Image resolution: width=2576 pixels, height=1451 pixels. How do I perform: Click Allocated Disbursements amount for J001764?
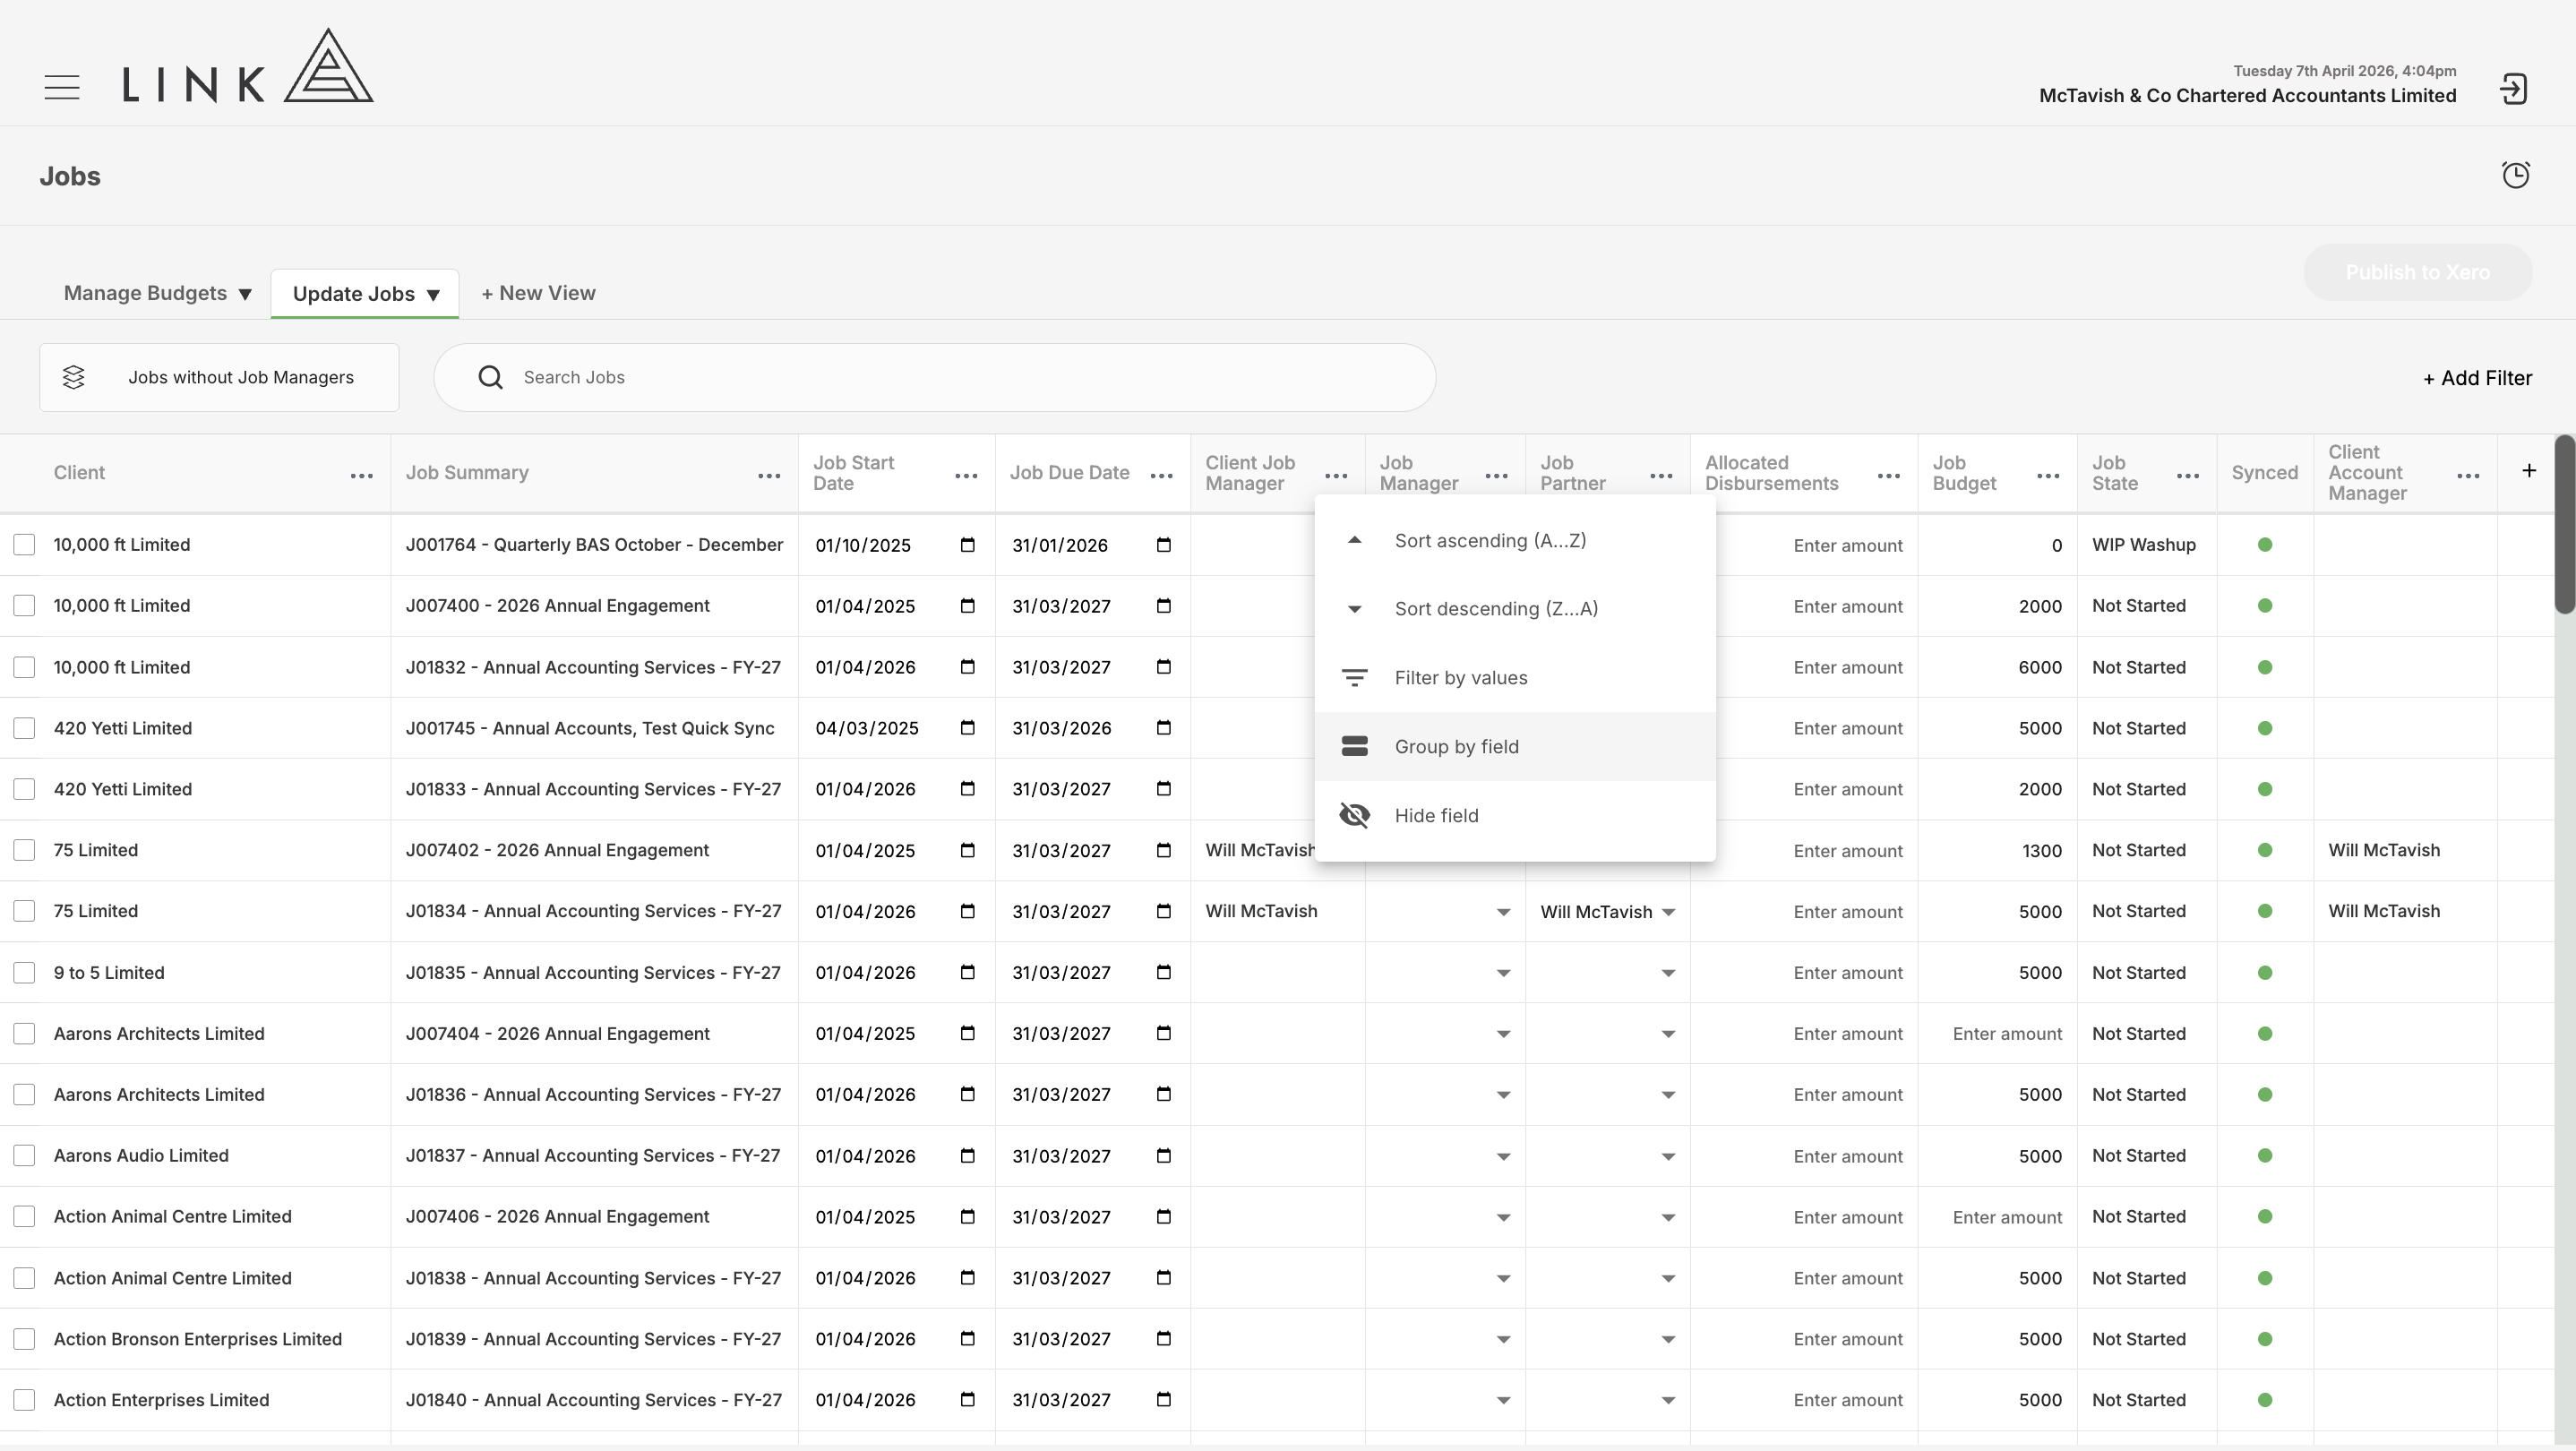click(x=1848, y=546)
